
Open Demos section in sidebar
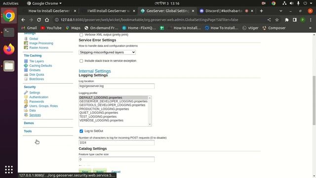click(x=29, y=123)
